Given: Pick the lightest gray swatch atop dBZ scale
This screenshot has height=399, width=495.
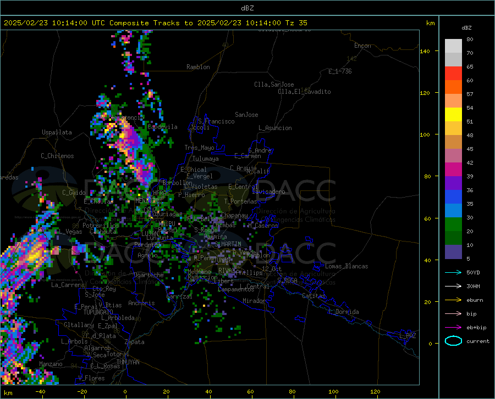Looking at the screenshot, I should 453,46.
